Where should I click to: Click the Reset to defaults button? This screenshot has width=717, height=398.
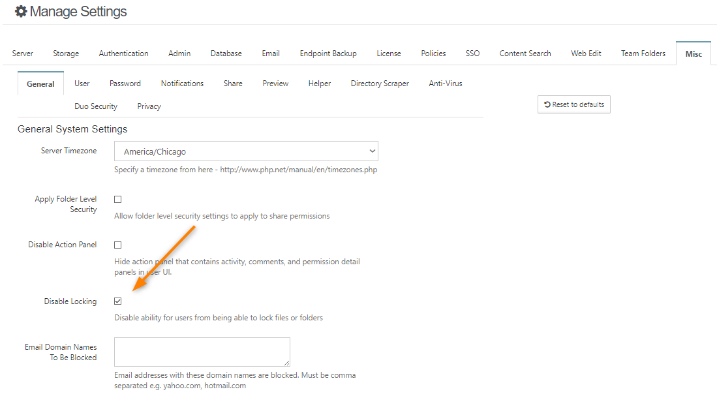tap(574, 104)
